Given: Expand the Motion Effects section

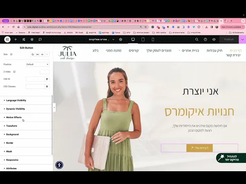Looking at the screenshot, I should [x=26, y=118].
